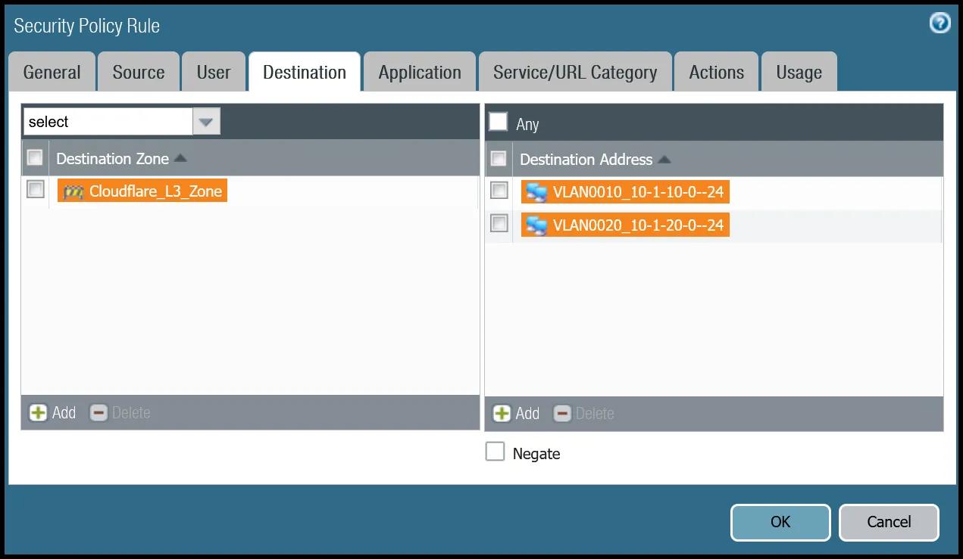
Task: Select the VLAN0020_10-1-20-0--24 address entry
Action: coord(638,225)
